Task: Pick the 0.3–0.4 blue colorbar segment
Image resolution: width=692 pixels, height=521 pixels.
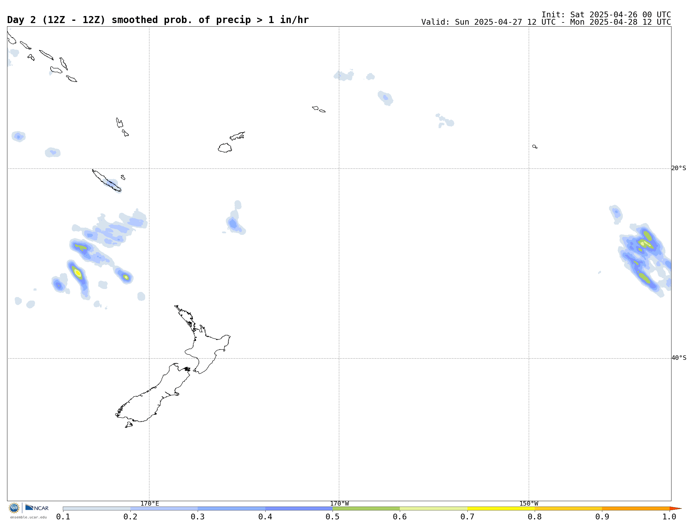Action: click(x=231, y=509)
